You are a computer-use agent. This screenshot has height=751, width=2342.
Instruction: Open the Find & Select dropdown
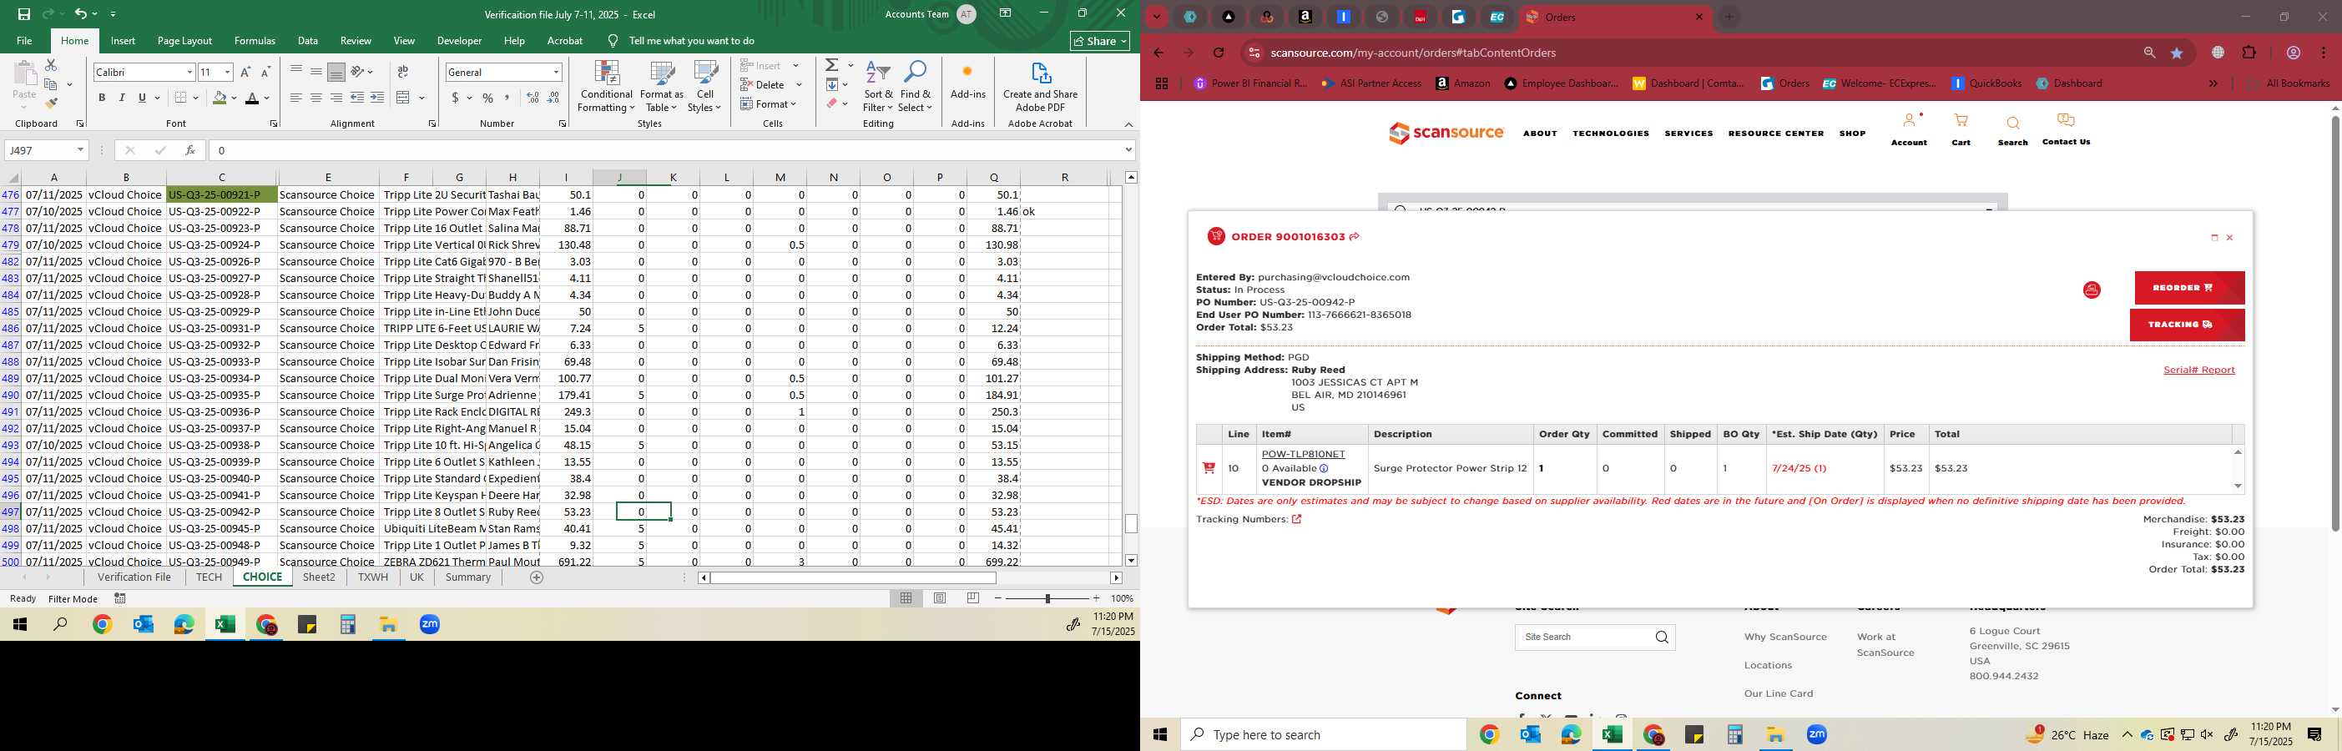click(x=916, y=87)
